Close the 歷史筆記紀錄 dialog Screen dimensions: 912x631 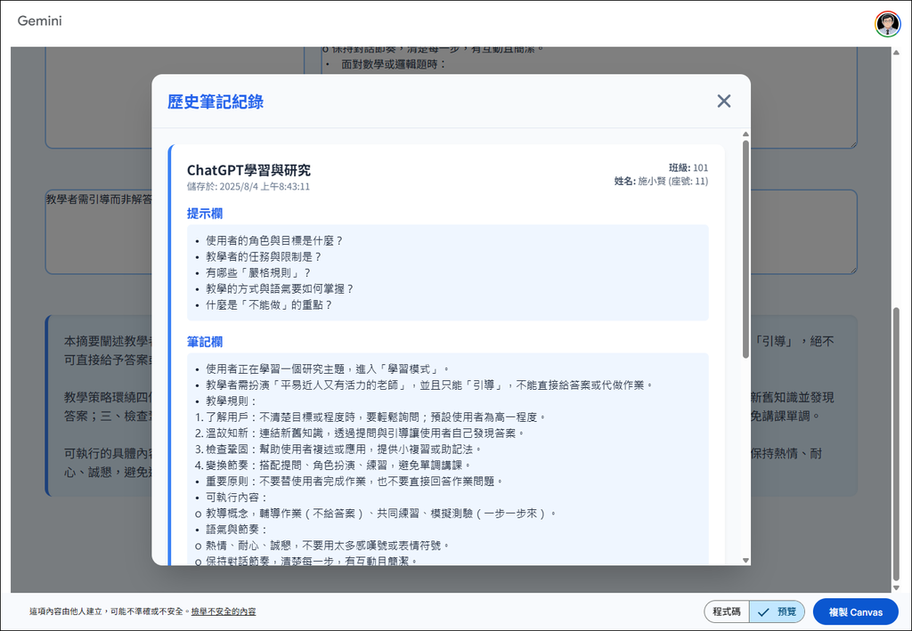point(723,101)
